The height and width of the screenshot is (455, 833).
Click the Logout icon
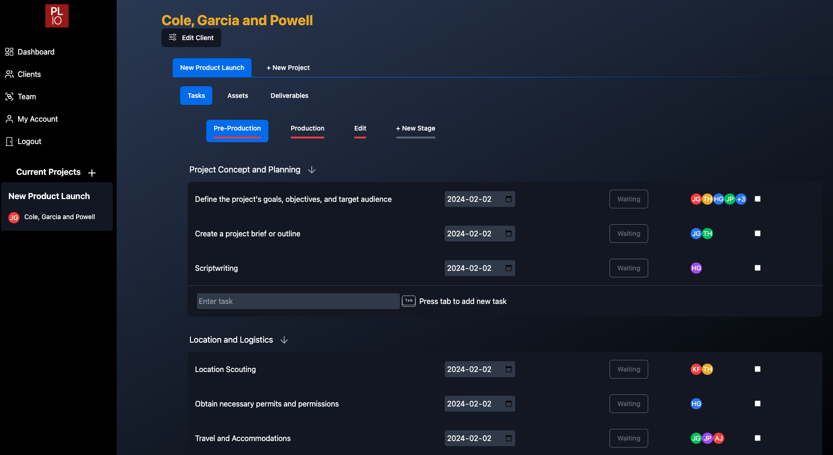pos(9,141)
